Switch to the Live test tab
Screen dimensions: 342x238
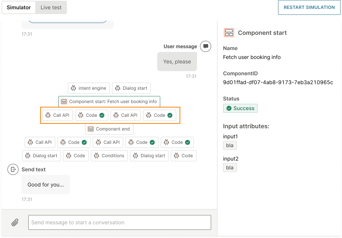point(51,7)
